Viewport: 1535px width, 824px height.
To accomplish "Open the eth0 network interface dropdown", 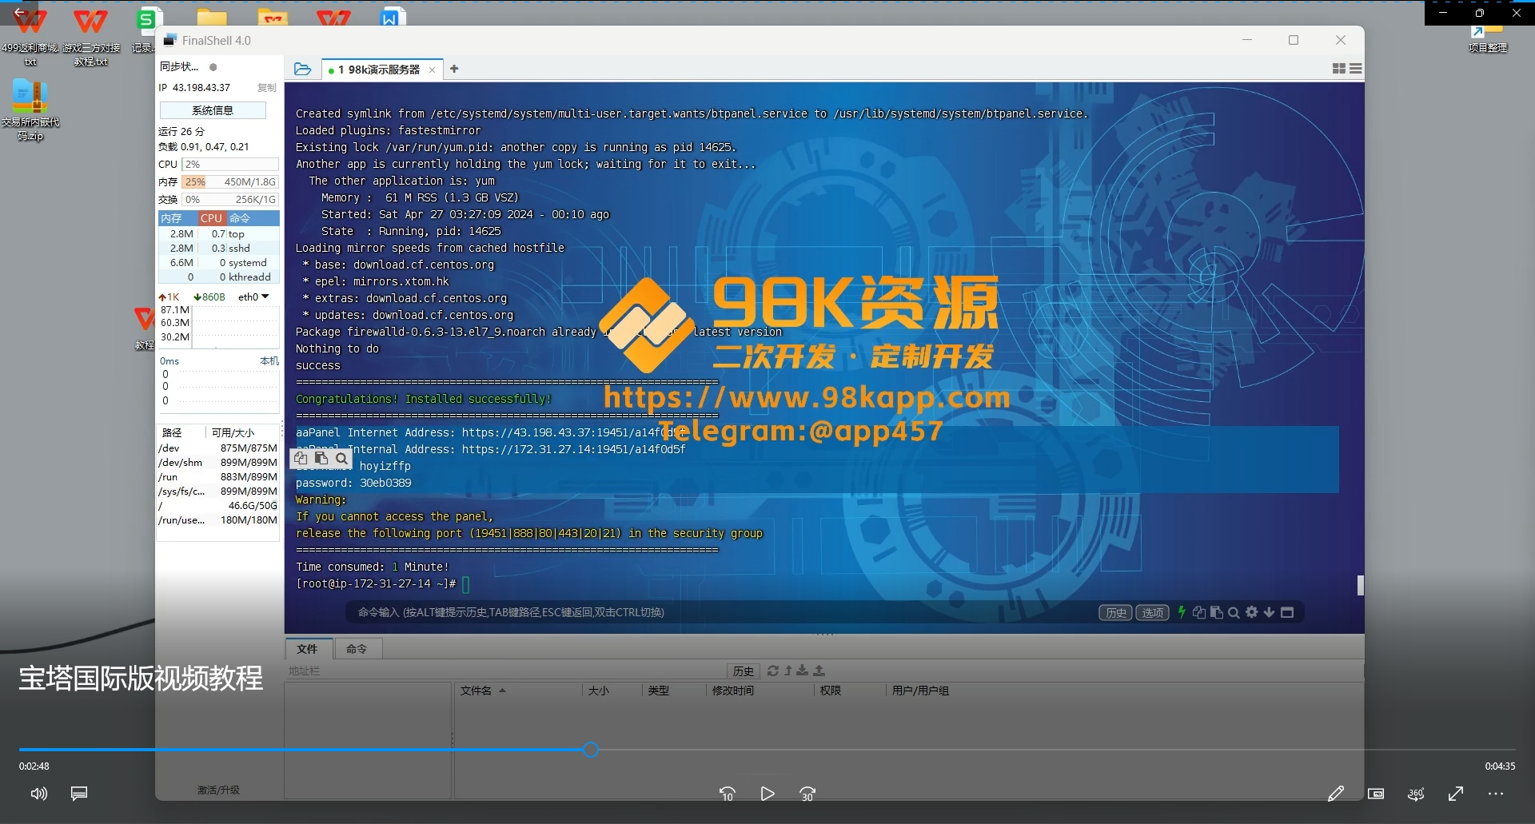I will 253,297.
